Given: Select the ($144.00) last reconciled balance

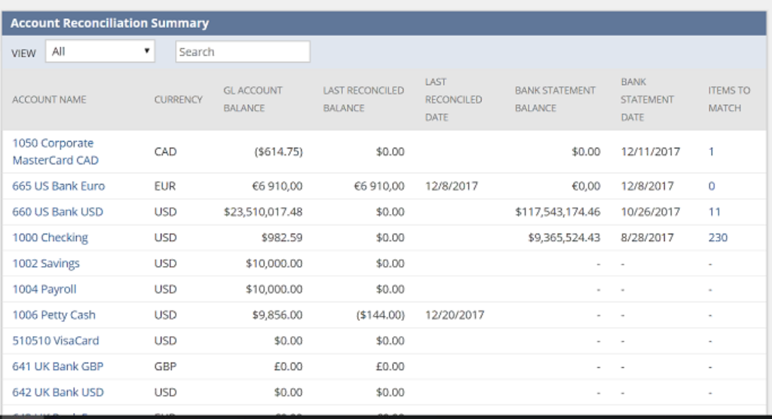Looking at the screenshot, I should 381,314.
